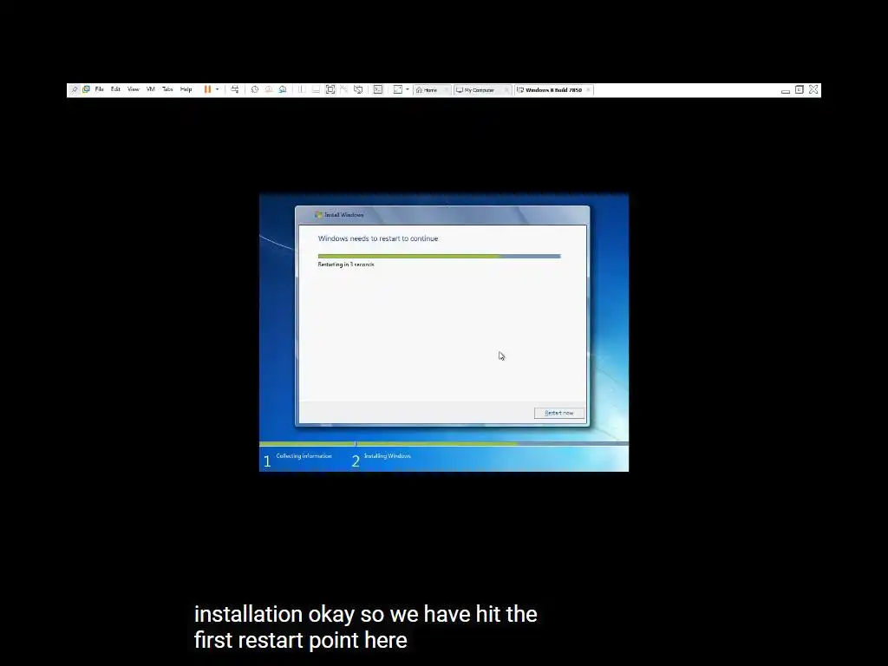The image size is (888, 666).
Task: Click the disabled display icon
Action: point(358,89)
